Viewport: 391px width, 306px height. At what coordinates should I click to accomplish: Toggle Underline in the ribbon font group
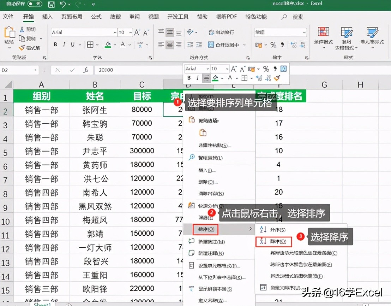73,45
